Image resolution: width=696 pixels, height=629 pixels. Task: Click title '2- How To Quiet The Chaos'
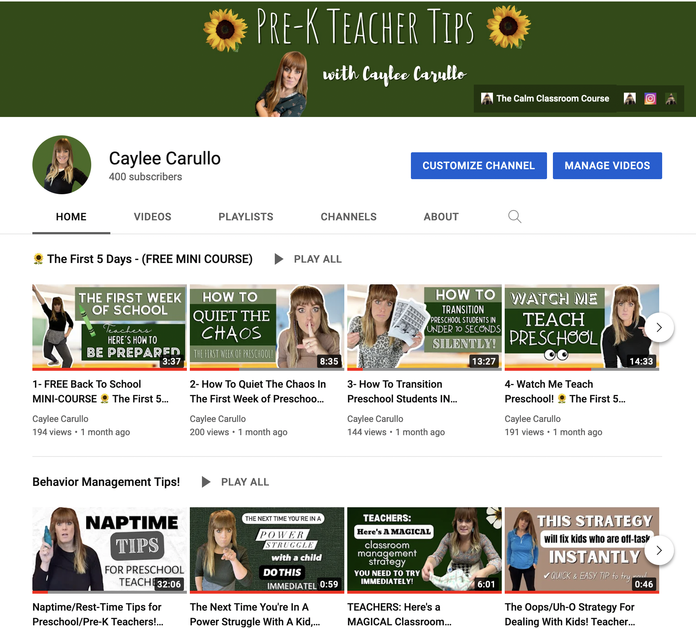pos(258,391)
